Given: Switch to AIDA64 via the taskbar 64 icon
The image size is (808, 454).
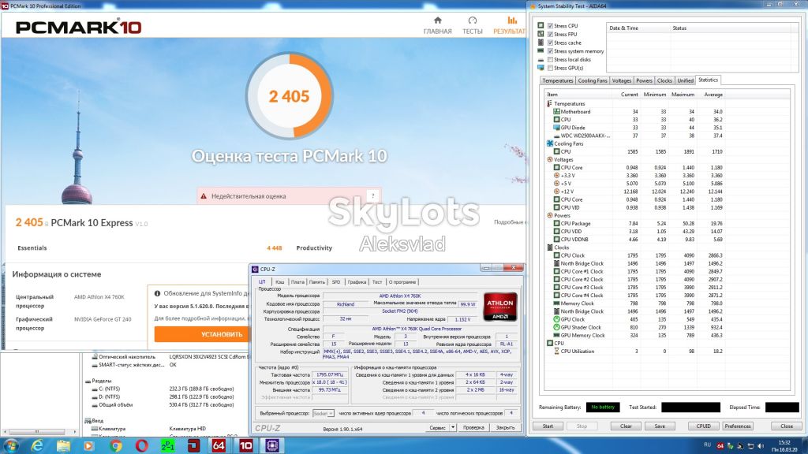Looking at the screenshot, I should pos(219,445).
